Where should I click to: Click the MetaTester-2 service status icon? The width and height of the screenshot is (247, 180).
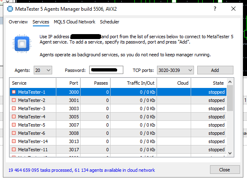14,100
